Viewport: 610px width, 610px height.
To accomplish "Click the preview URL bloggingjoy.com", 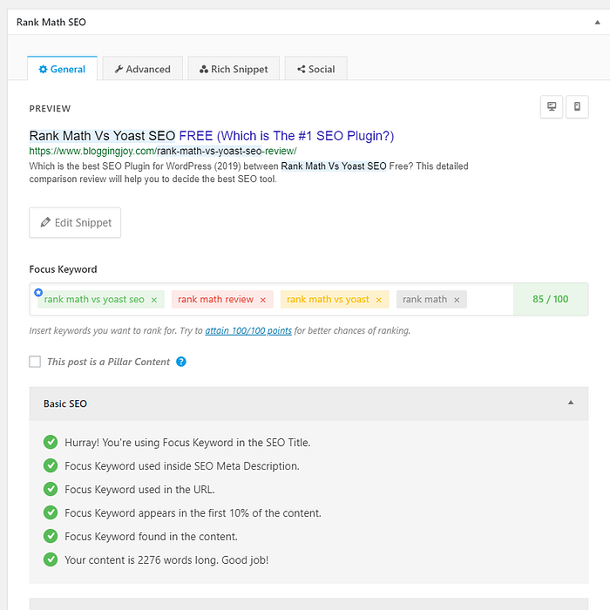I will (x=163, y=151).
